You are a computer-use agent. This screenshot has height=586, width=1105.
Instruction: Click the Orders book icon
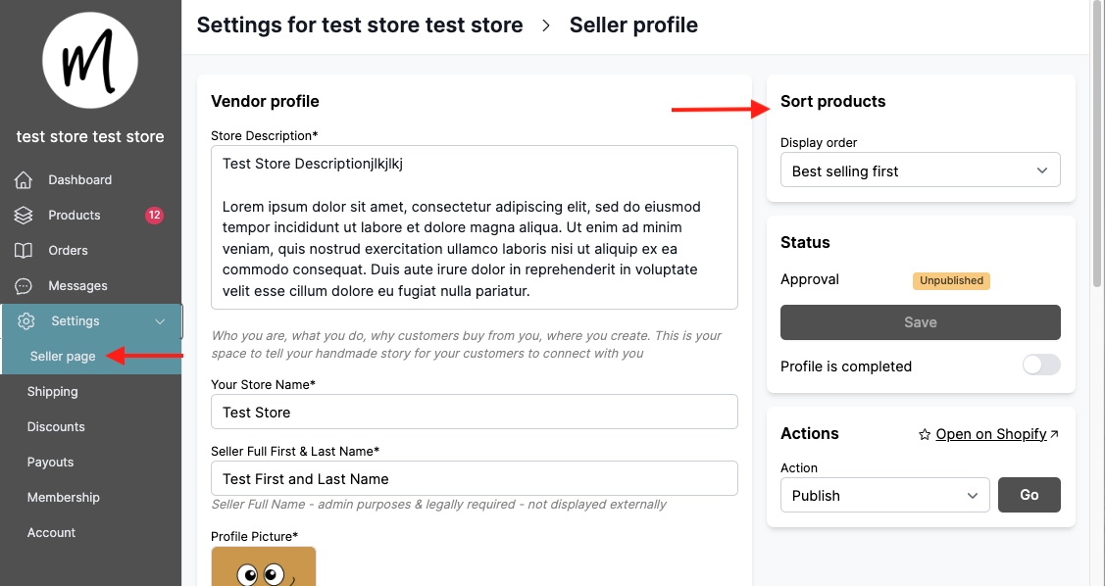click(x=24, y=251)
